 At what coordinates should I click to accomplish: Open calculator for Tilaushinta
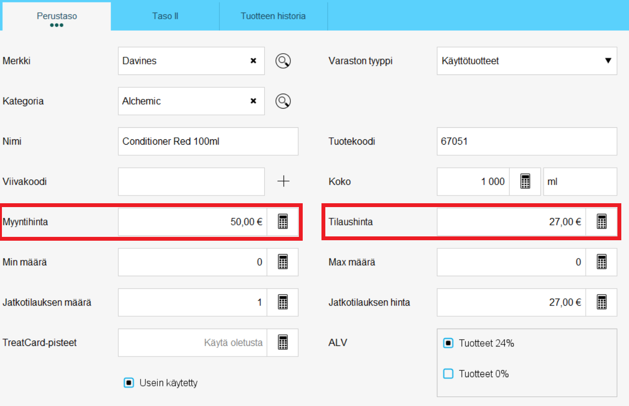602,222
